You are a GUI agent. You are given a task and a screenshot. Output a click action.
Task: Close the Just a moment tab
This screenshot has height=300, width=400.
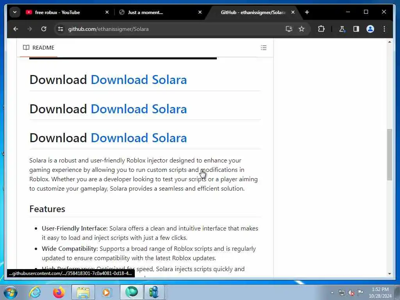tap(200, 12)
